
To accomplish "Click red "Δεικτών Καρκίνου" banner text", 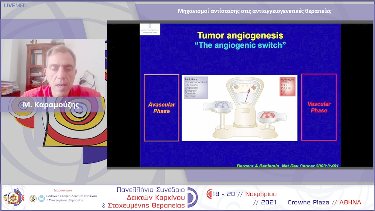I will [156, 197].
